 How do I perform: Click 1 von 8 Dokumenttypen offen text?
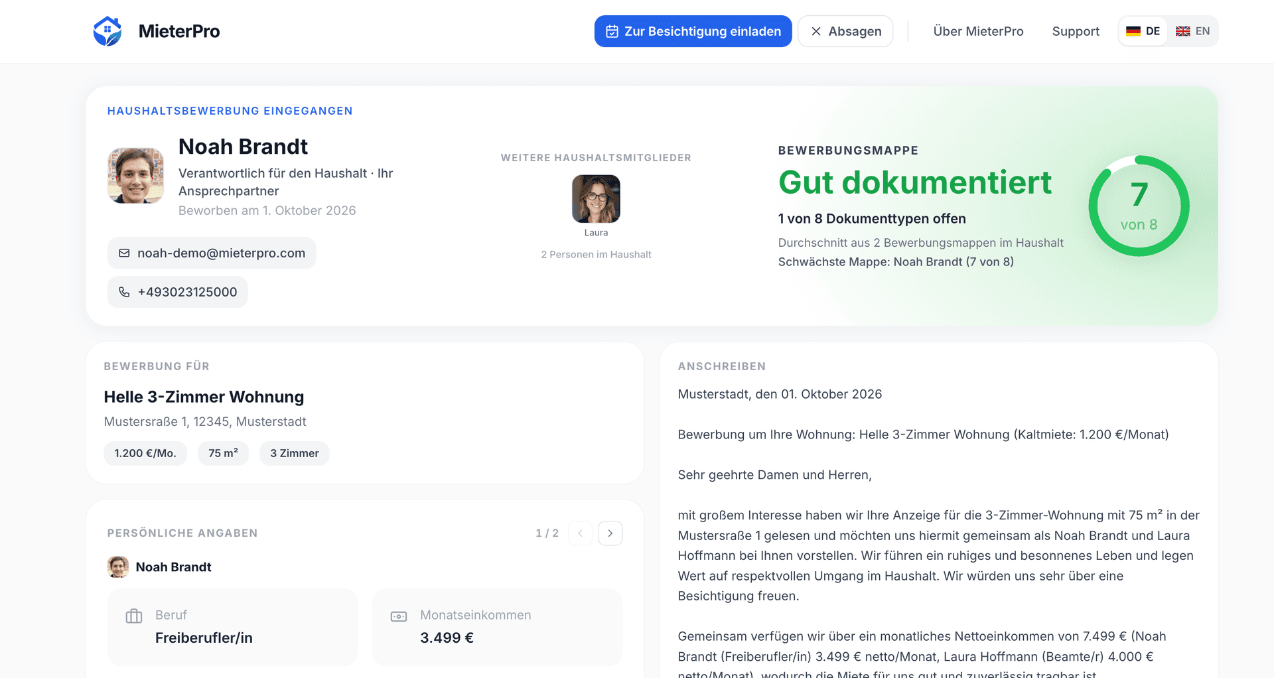click(x=872, y=219)
